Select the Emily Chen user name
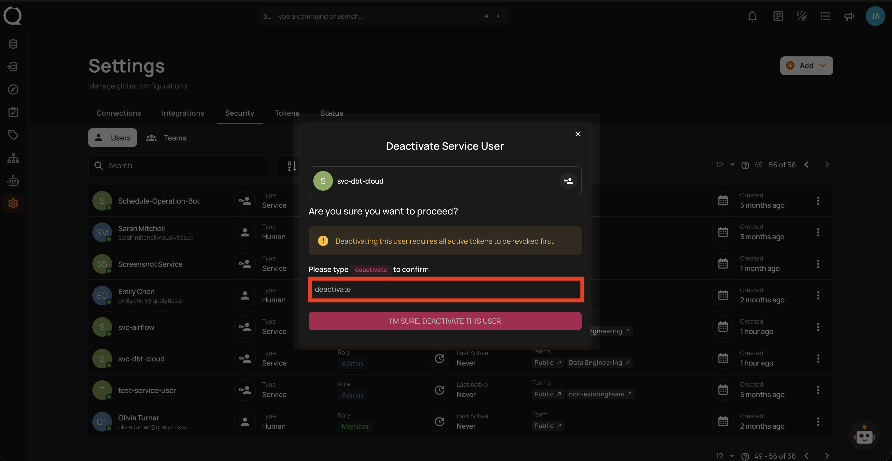The width and height of the screenshot is (892, 461). pyautogui.click(x=136, y=292)
